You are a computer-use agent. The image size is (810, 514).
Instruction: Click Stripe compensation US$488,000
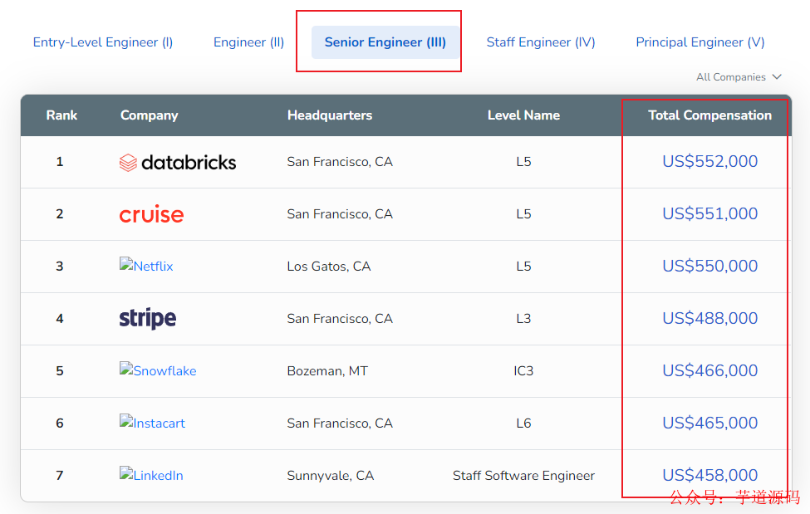(709, 319)
